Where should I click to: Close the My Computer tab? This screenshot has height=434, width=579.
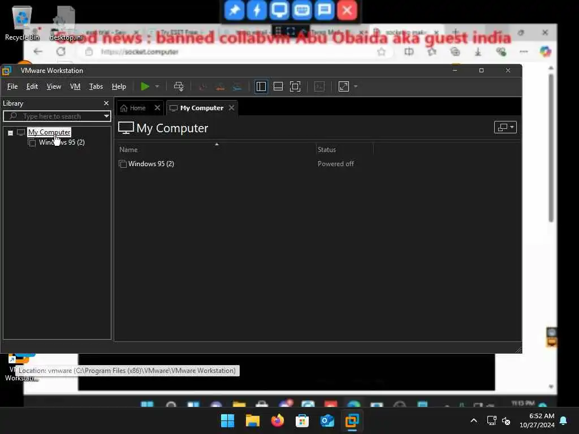[231, 108]
